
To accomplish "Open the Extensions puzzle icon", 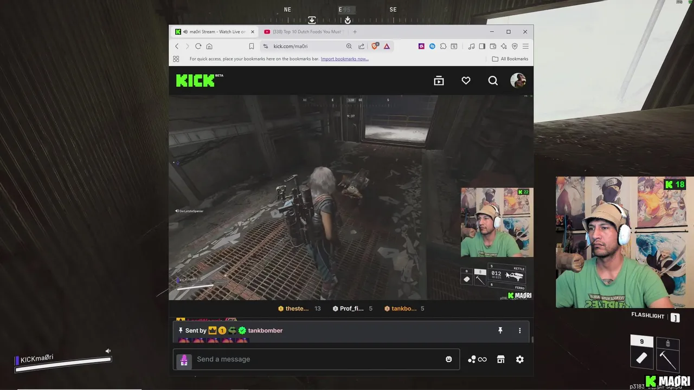I will (443, 47).
